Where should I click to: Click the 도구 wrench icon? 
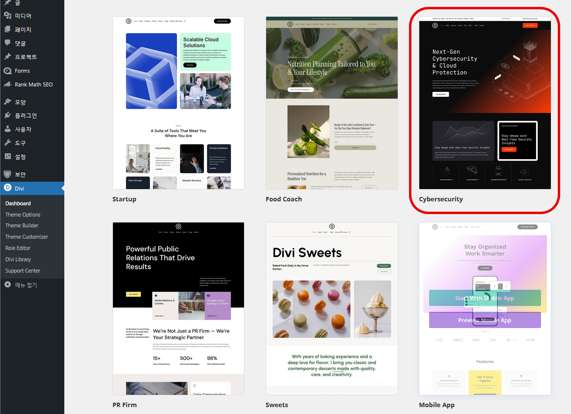coord(8,143)
